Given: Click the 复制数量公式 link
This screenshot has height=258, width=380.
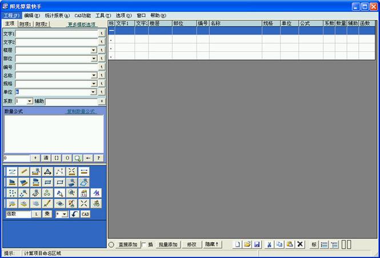Looking at the screenshot, I should 81,112.
